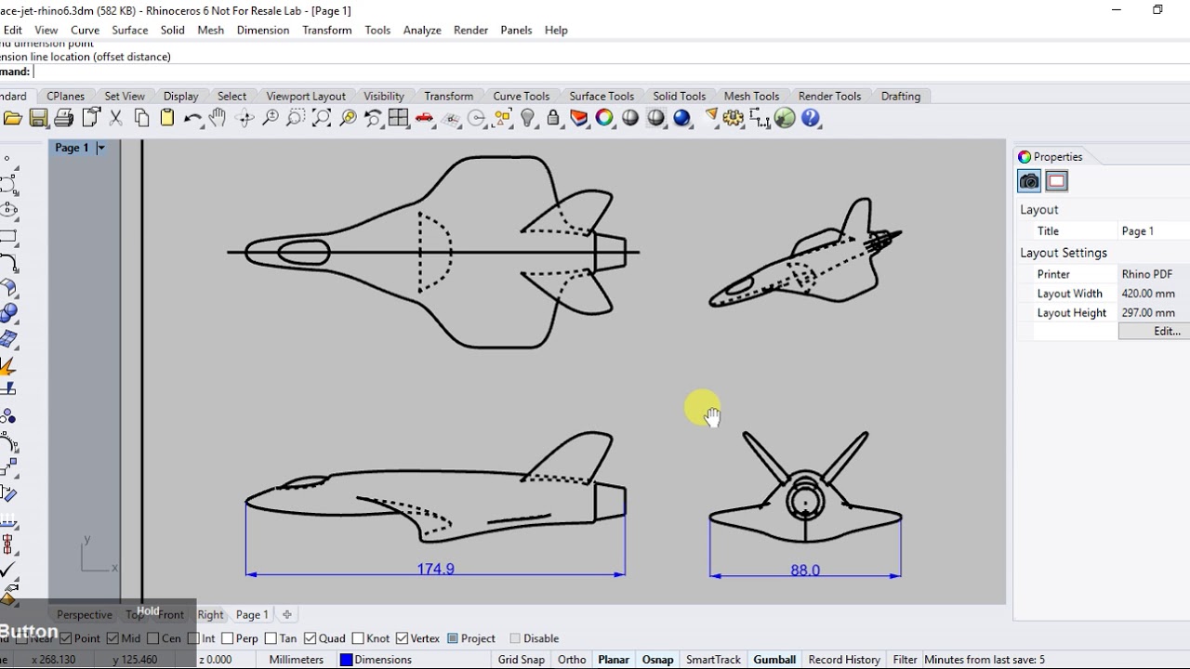Click the Millimeters units status entry

pyautogui.click(x=297, y=660)
